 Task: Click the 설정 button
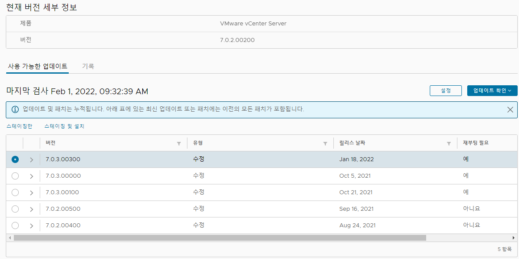coord(445,91)
